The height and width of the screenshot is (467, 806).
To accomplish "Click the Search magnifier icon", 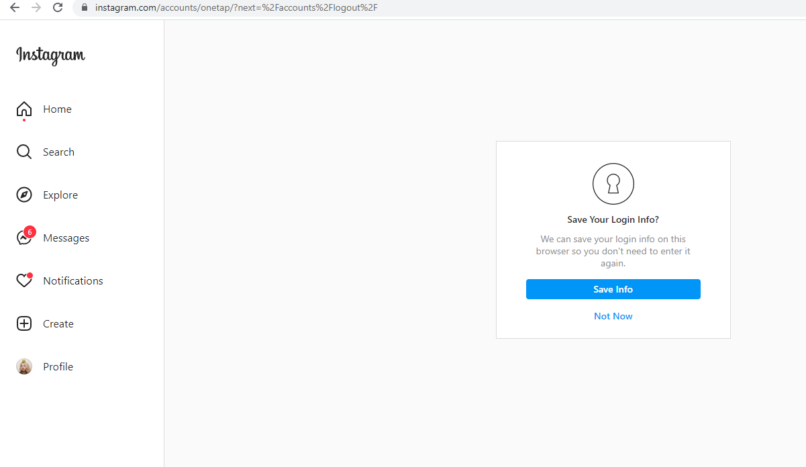I will coord(24,152).
